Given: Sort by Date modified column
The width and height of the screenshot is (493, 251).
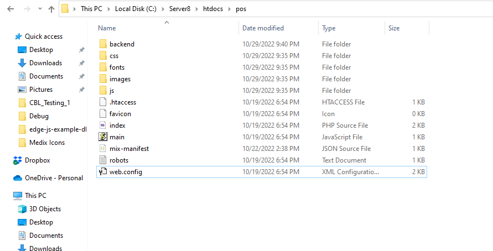Looking at the screenshot, I should pos(263,28).
